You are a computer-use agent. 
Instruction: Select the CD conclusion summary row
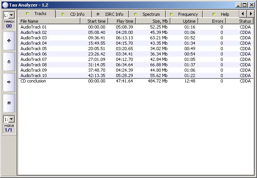[33, 81]
